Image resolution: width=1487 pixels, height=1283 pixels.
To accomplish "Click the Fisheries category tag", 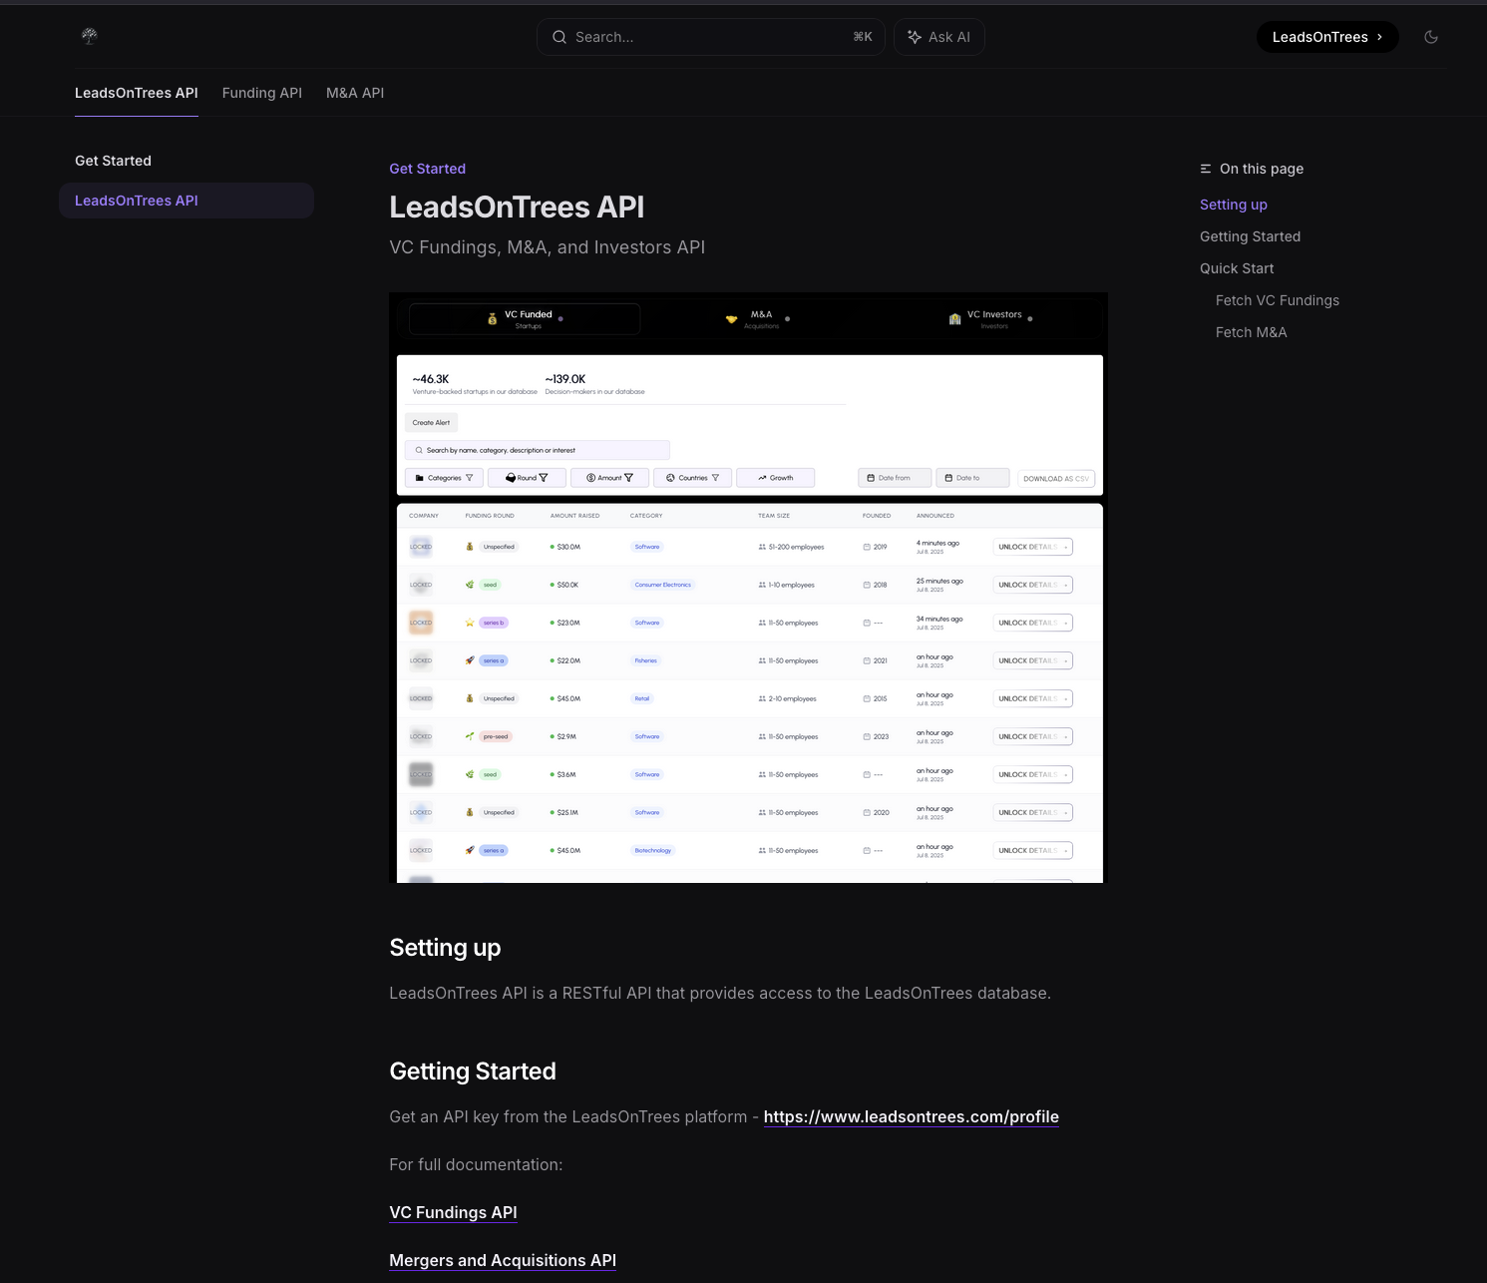I will 646,660.
